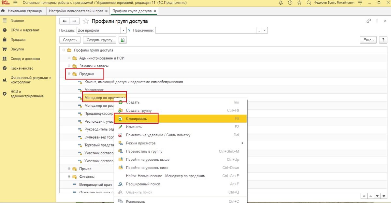The image size is (391, 203).
Task: Expand the Финансы folder
Action: [x=69, y=176]
